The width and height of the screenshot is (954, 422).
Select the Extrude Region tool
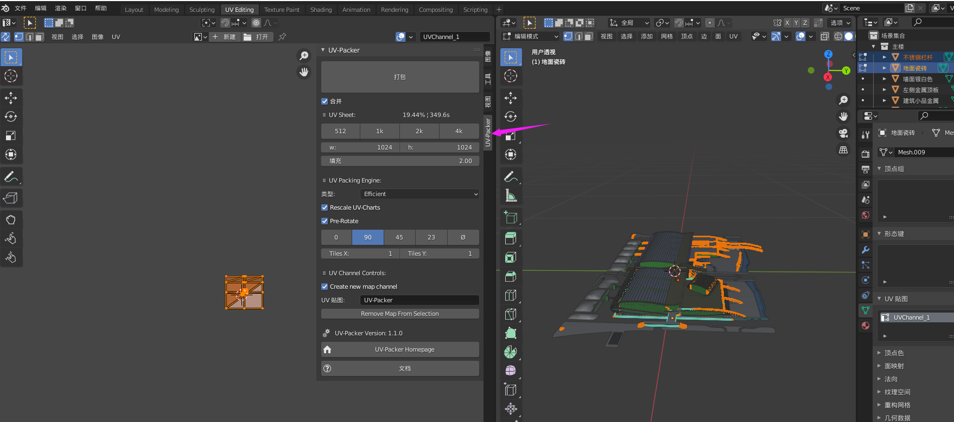point(511,238)
